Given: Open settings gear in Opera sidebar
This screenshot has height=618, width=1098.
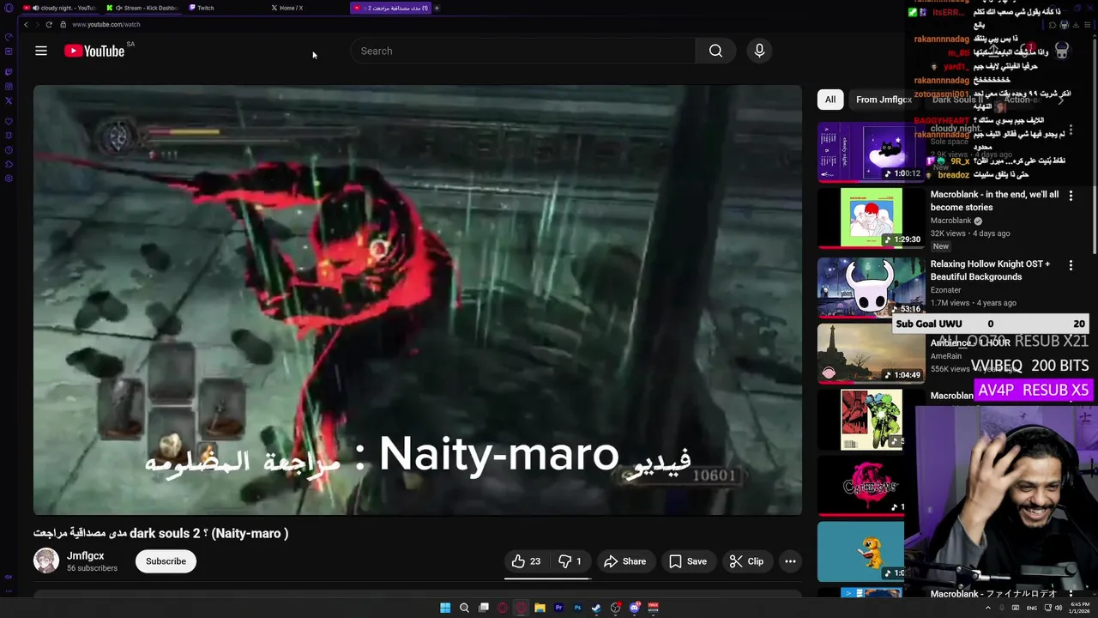Looking at the screenshot, I should click(9, 179).
